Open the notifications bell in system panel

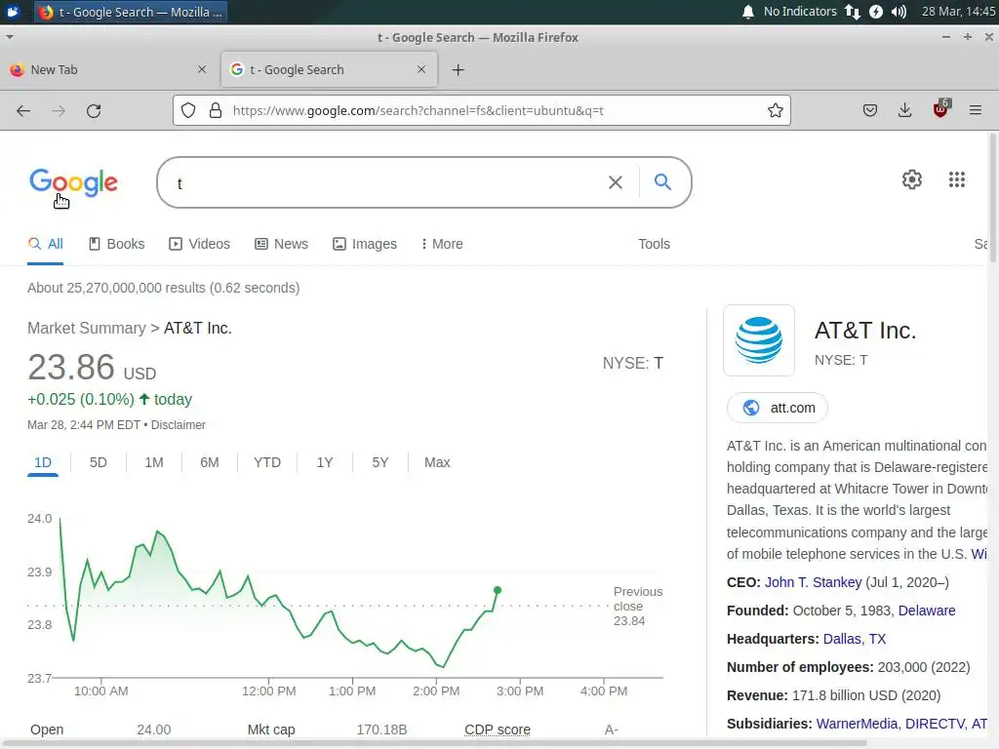(x=748, y=12)
